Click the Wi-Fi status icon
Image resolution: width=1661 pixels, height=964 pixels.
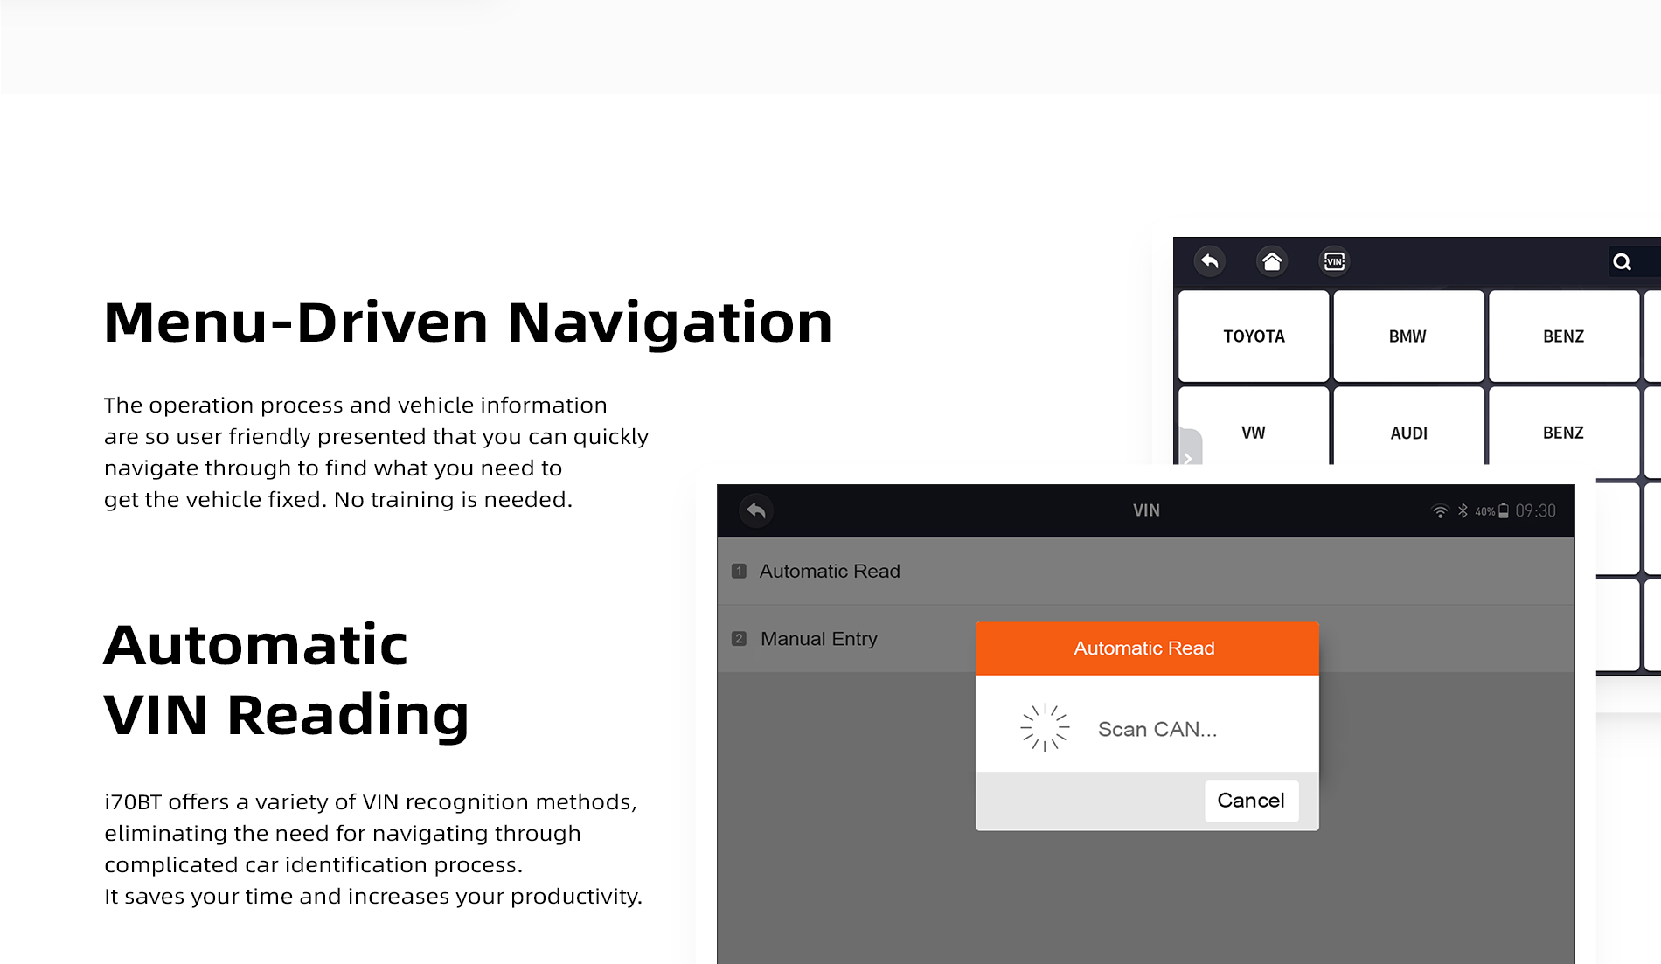pos(1440,511)
